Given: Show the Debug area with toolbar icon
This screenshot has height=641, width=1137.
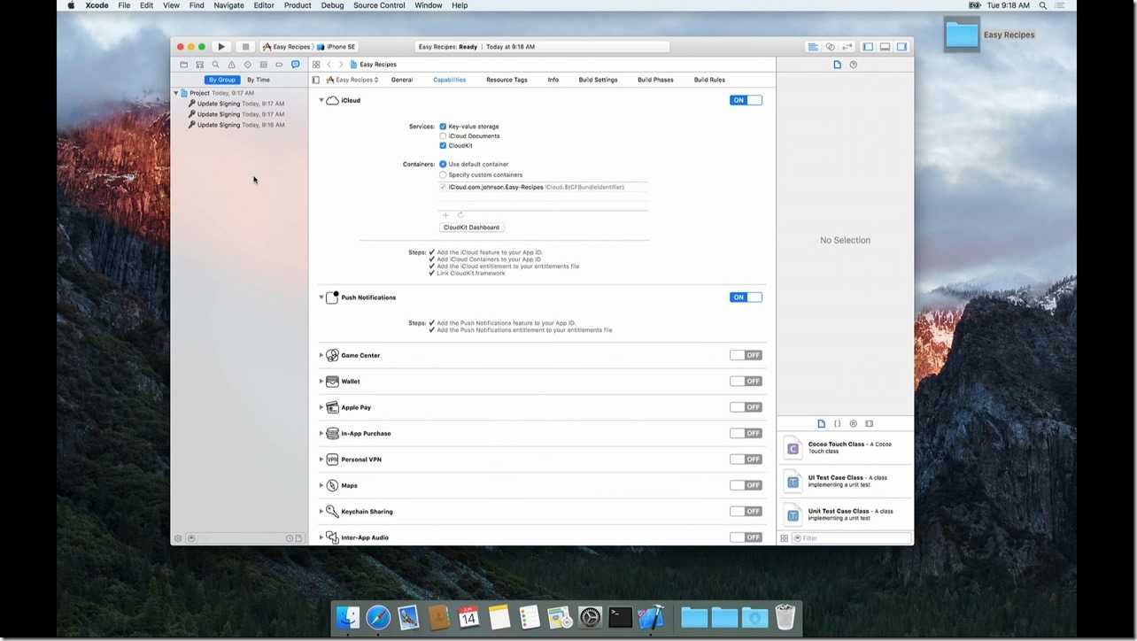Looking at the screenshot, I should tap(885, 47).
